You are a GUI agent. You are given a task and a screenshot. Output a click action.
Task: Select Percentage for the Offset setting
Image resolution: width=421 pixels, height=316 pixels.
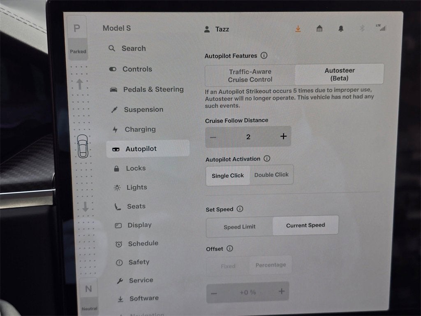click(x=271, y=265)
